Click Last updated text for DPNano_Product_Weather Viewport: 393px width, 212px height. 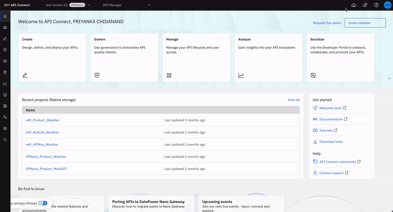185,157
